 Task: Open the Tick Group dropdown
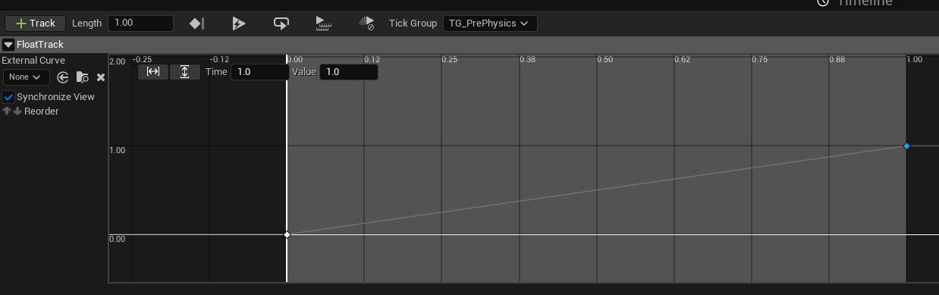point(490,24)
